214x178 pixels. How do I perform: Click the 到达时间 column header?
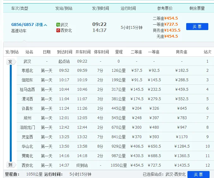tap(64, 52)
